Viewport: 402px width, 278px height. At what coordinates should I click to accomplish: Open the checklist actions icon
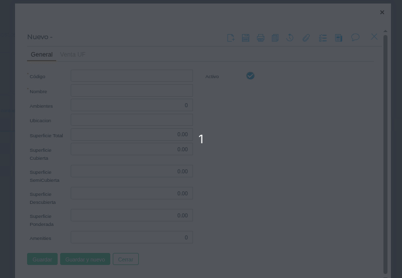[x=323, y=38]
